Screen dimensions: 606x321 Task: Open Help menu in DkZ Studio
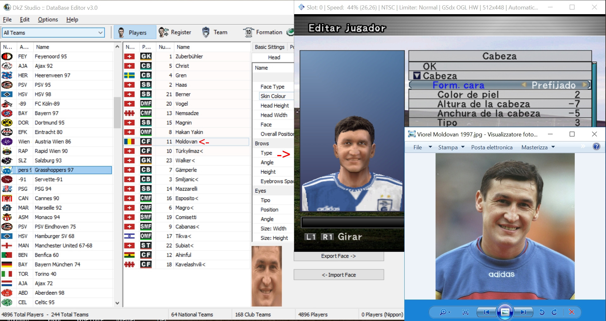72,20
